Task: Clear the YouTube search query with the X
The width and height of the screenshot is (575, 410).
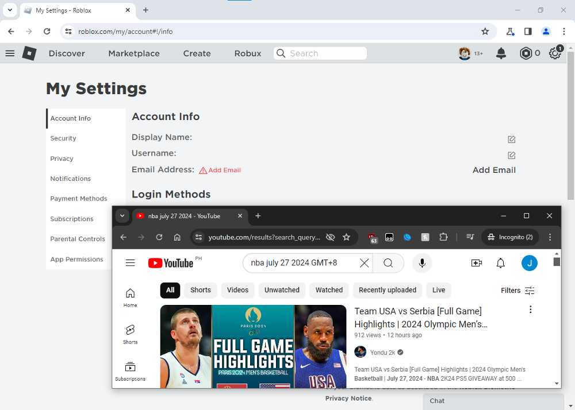Action: point(364,263)
